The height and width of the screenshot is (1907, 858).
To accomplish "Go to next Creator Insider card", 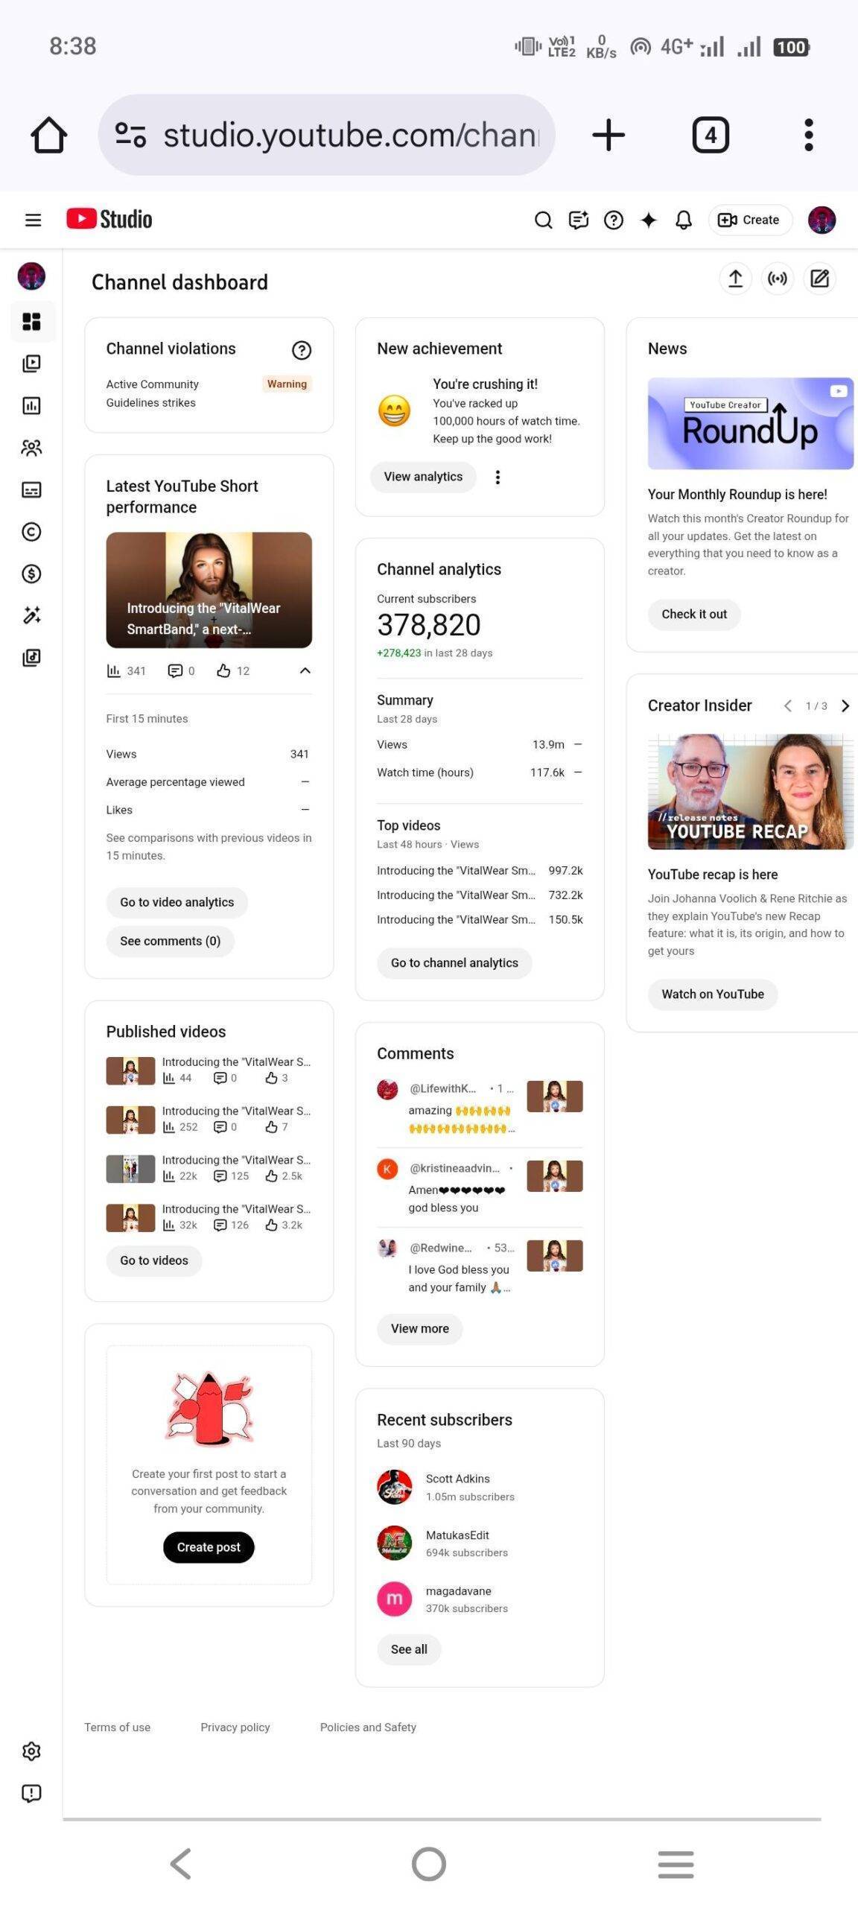I will tap(845, 706).
